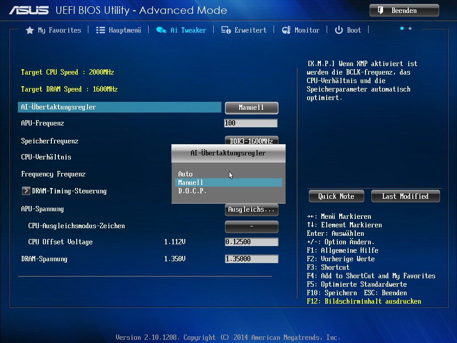
Task: Click the F12: Bildschirminhalt ausdrucken hint
Action: click(364, 301)
